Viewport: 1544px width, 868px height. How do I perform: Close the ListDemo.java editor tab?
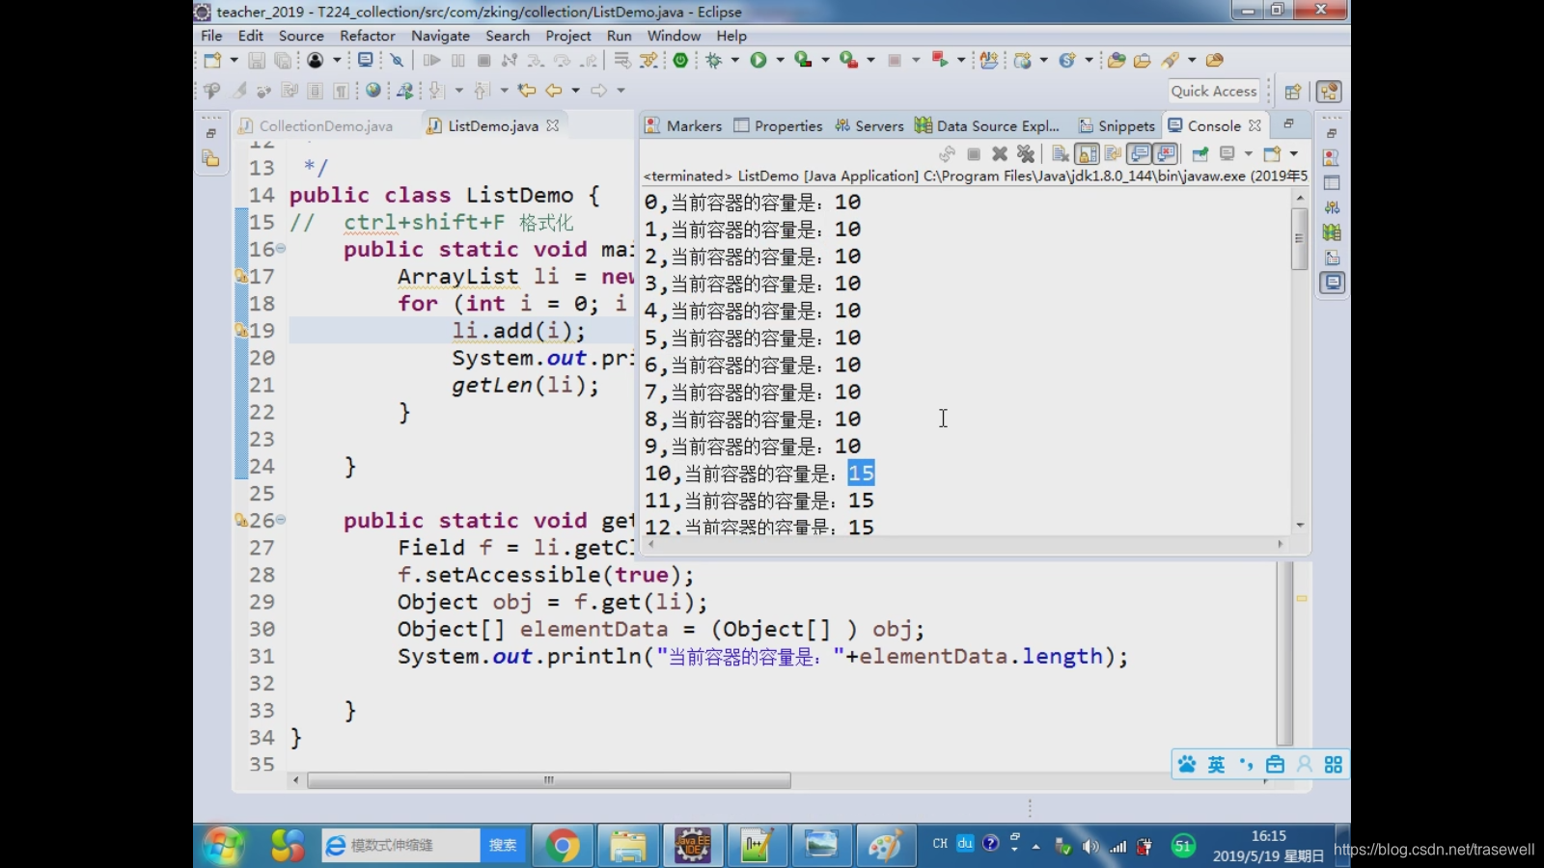pyautogui.click(x=552, y=125)
